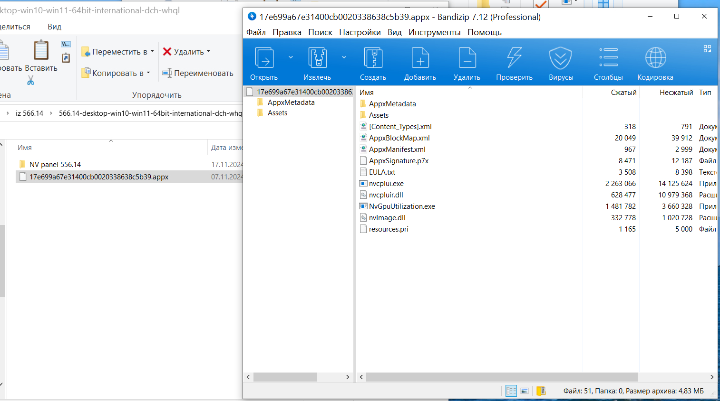The height and width of the screenshot is (401, 720).
Task: Click the Столбцы columns icon
Action: coord(608,58)
